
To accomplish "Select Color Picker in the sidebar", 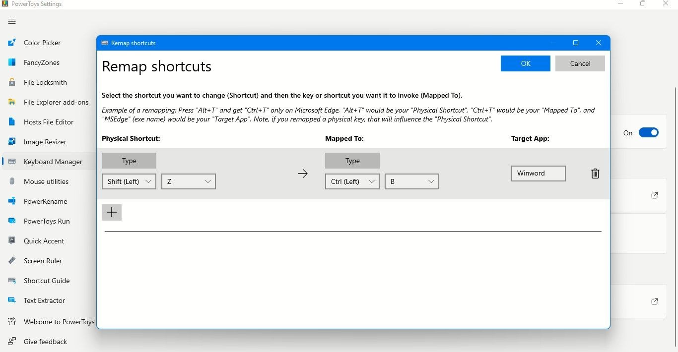I will 42,43.
